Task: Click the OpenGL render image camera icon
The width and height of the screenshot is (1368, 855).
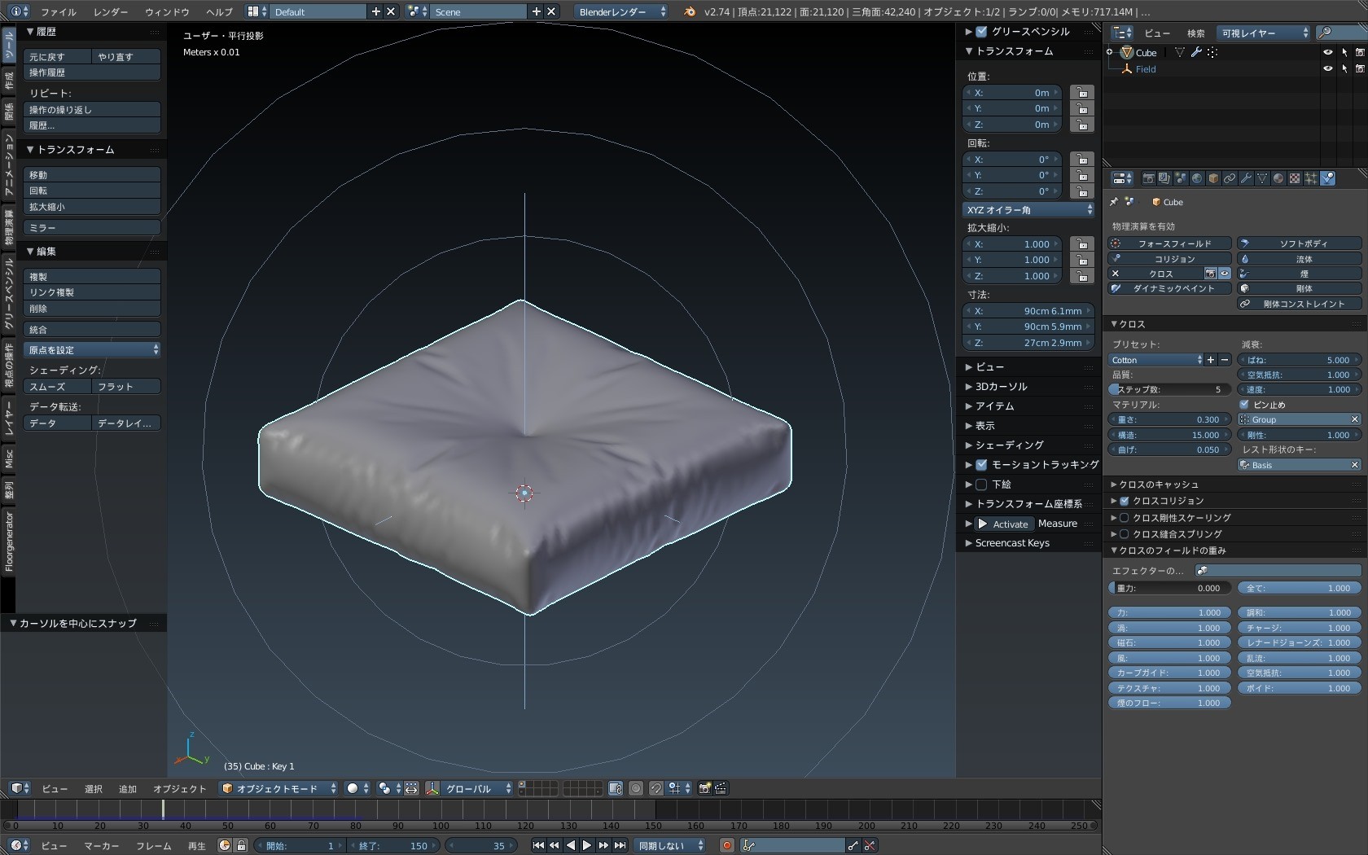Action: tap(705, 788)
